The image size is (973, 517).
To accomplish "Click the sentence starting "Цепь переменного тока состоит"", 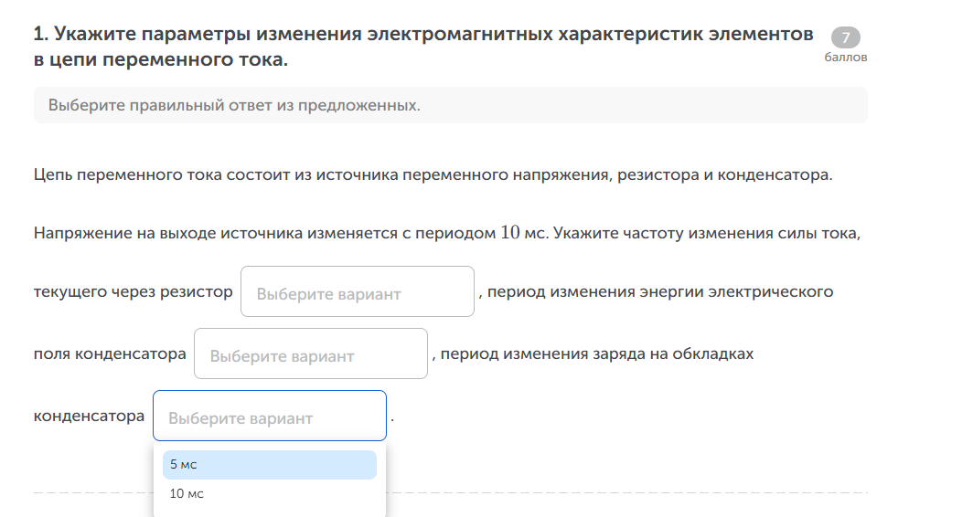I will pos(433,174).
